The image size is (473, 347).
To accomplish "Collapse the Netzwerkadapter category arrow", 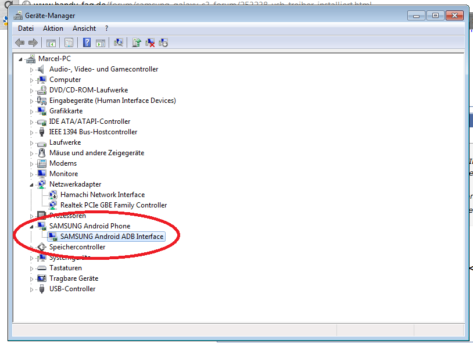I will coord(31,185).
